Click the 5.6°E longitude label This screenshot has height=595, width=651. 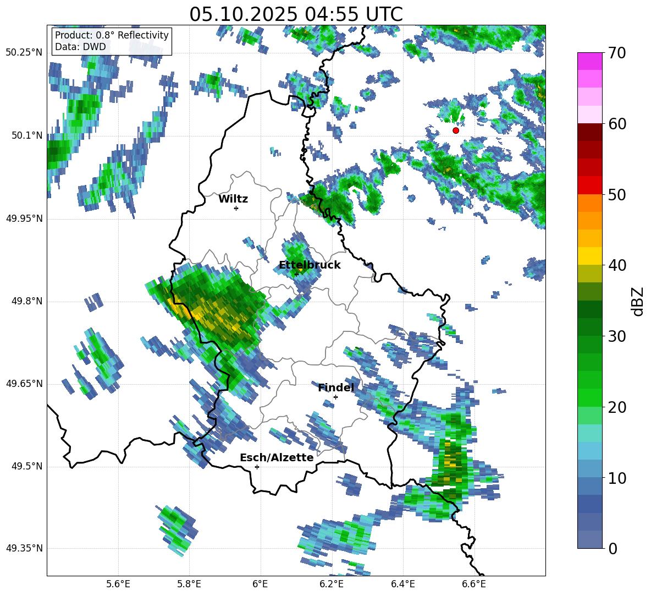click(118, 584)
